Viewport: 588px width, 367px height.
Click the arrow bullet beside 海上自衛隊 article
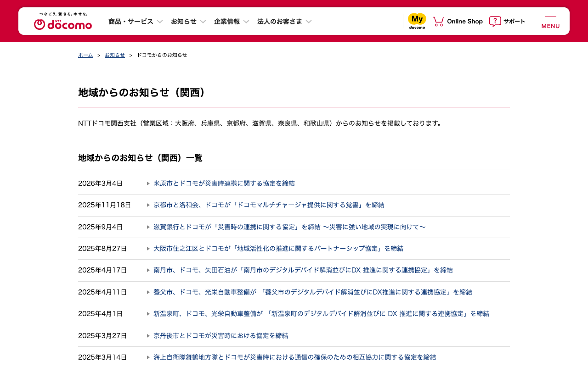pos(148,357)
